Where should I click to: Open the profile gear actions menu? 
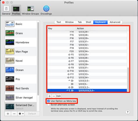[x=21, y=114]
